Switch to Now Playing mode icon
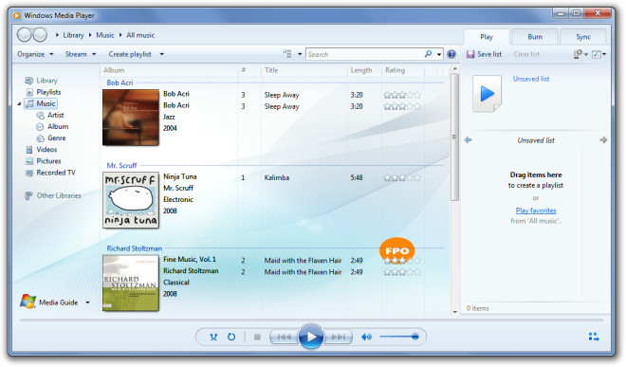This screenshot has height=367, width=626. [x=594, y=337]
